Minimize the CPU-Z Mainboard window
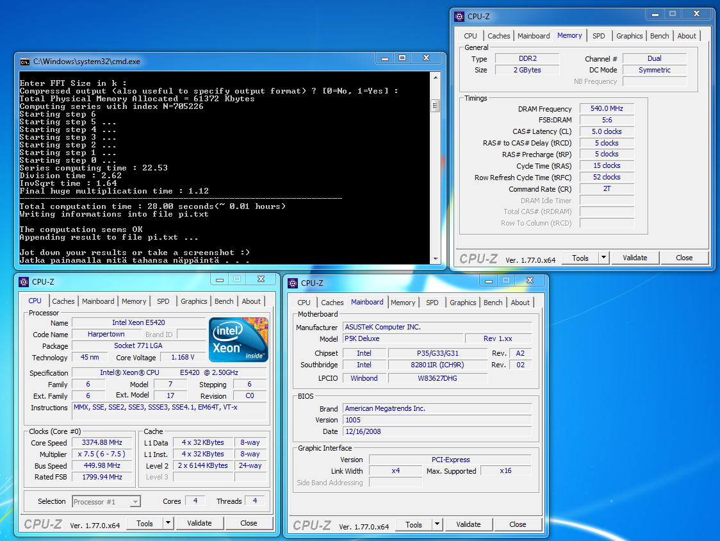 (489, 281)
